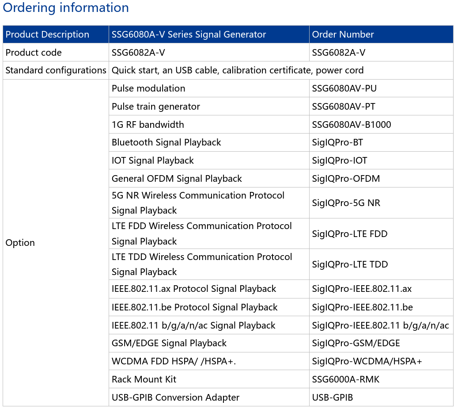Click the LTE FDD Wireless Communication Protocol description

click(201, 233)
